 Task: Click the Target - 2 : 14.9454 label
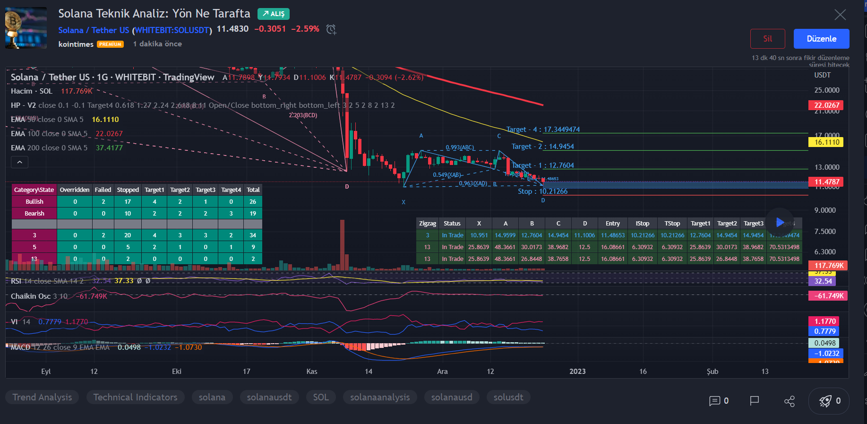pos(542,147)
